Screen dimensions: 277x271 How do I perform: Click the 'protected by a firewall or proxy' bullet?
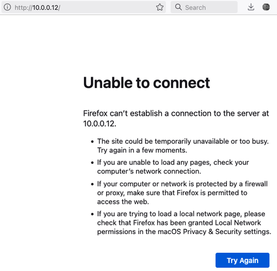[x=182, y=193]
